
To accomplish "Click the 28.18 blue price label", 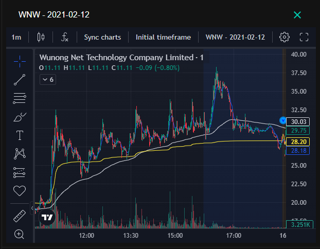I will pos(298,151).
